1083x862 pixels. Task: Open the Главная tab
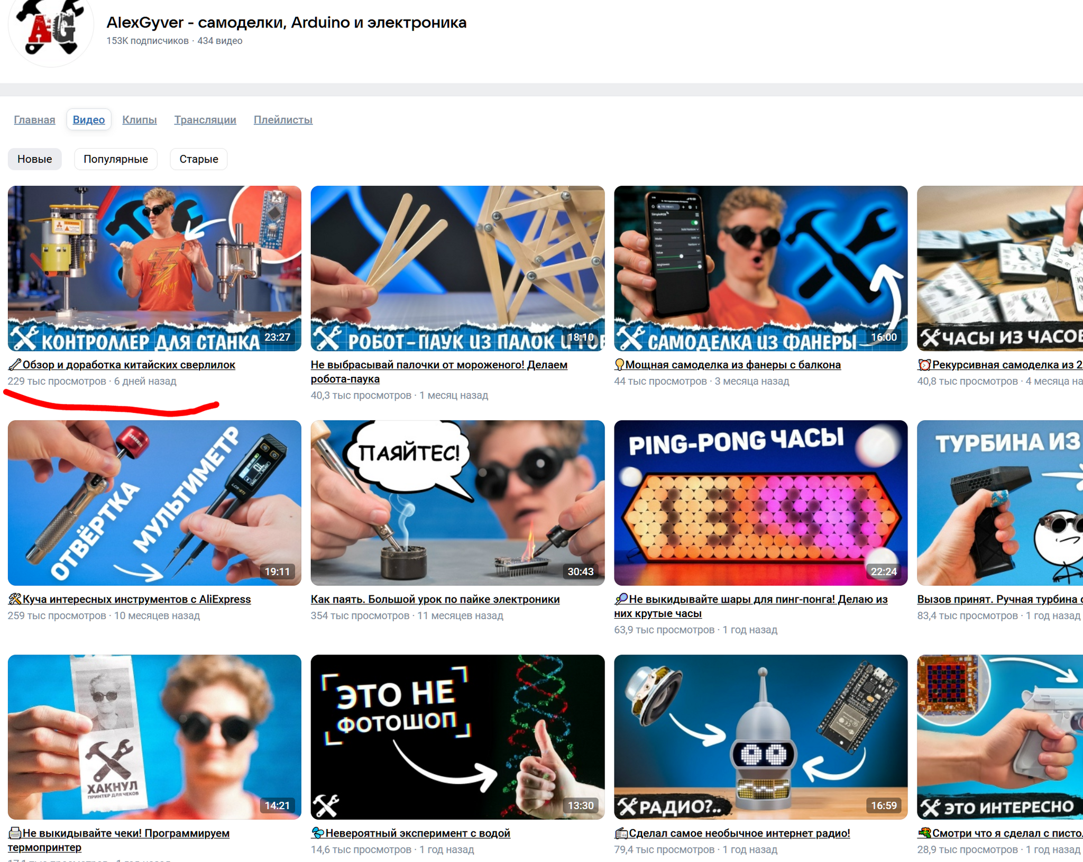(34, 120)
